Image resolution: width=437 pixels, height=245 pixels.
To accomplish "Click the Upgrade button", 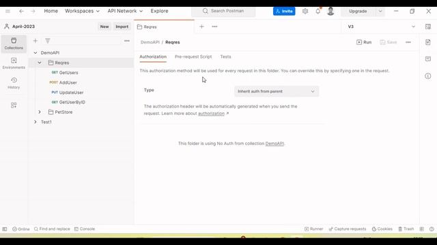I will coord(358,11).
